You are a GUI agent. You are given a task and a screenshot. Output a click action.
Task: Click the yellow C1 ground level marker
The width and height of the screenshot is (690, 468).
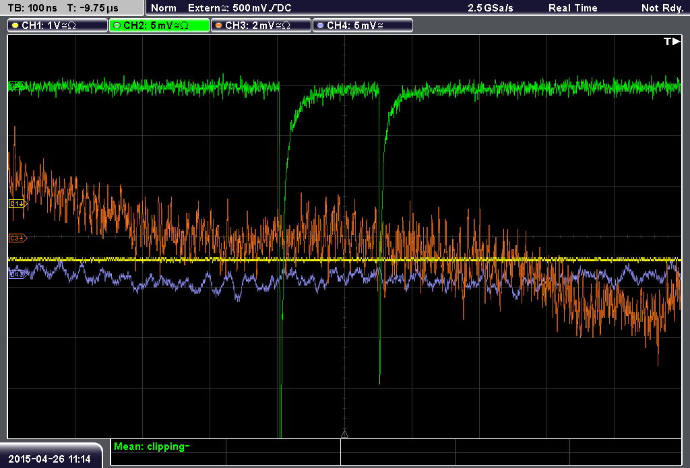(x=18, y=203)
